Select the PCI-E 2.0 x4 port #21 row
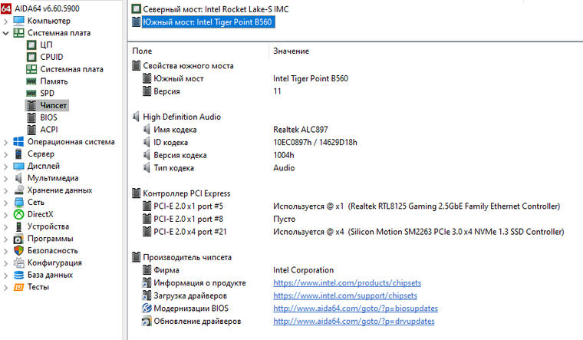This screenshot has height=340, width=583. coord(190,231)
